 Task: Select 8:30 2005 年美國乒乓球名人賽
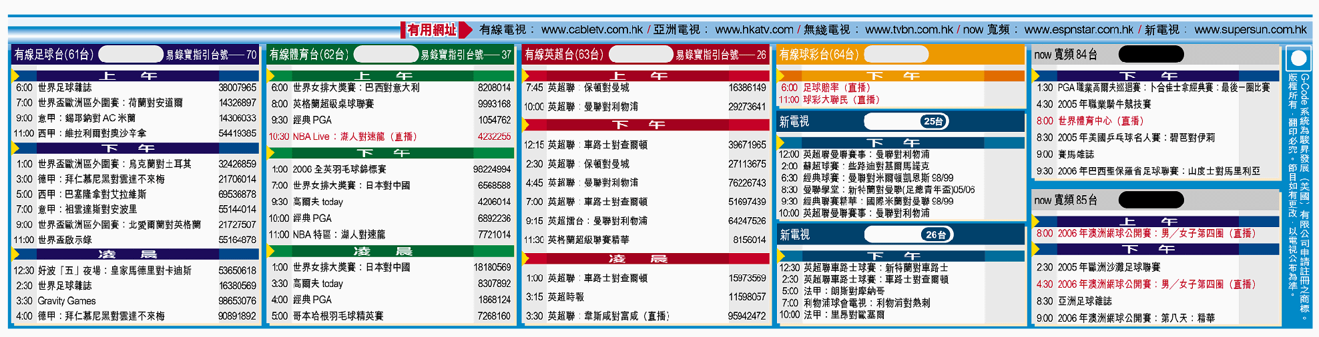(1125, 137)
